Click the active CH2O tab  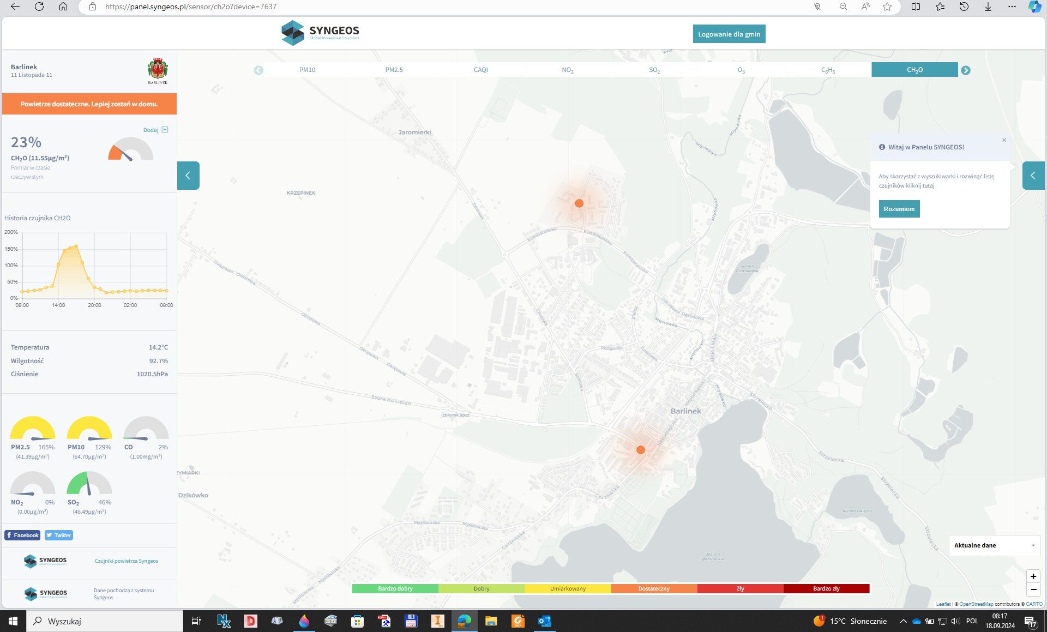point(914,70)
